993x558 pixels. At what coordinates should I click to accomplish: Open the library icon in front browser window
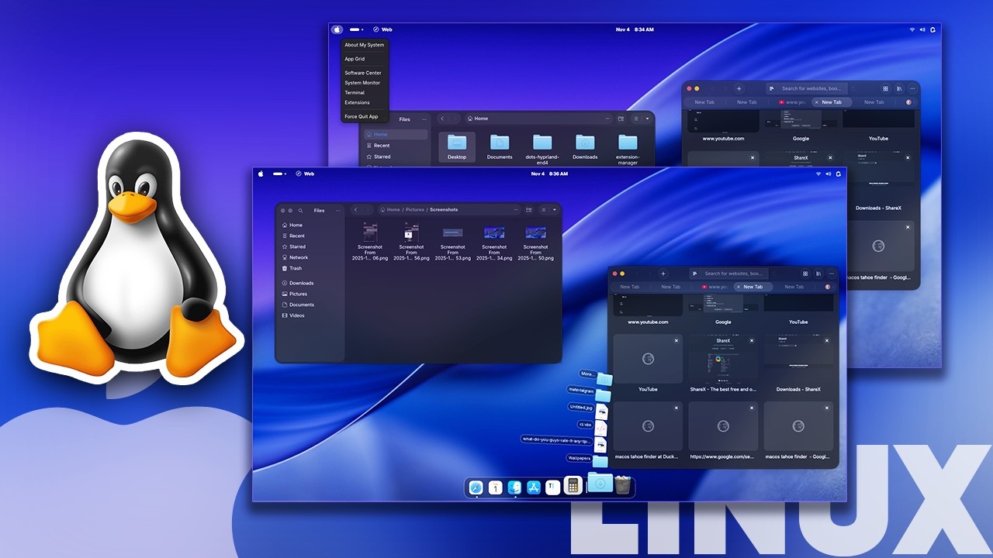(x=819, y=274)
